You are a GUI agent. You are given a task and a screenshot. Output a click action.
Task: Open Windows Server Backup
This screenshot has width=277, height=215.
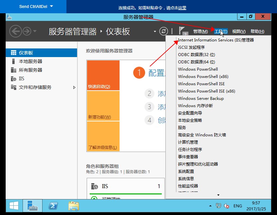click(x=201, y=99)
